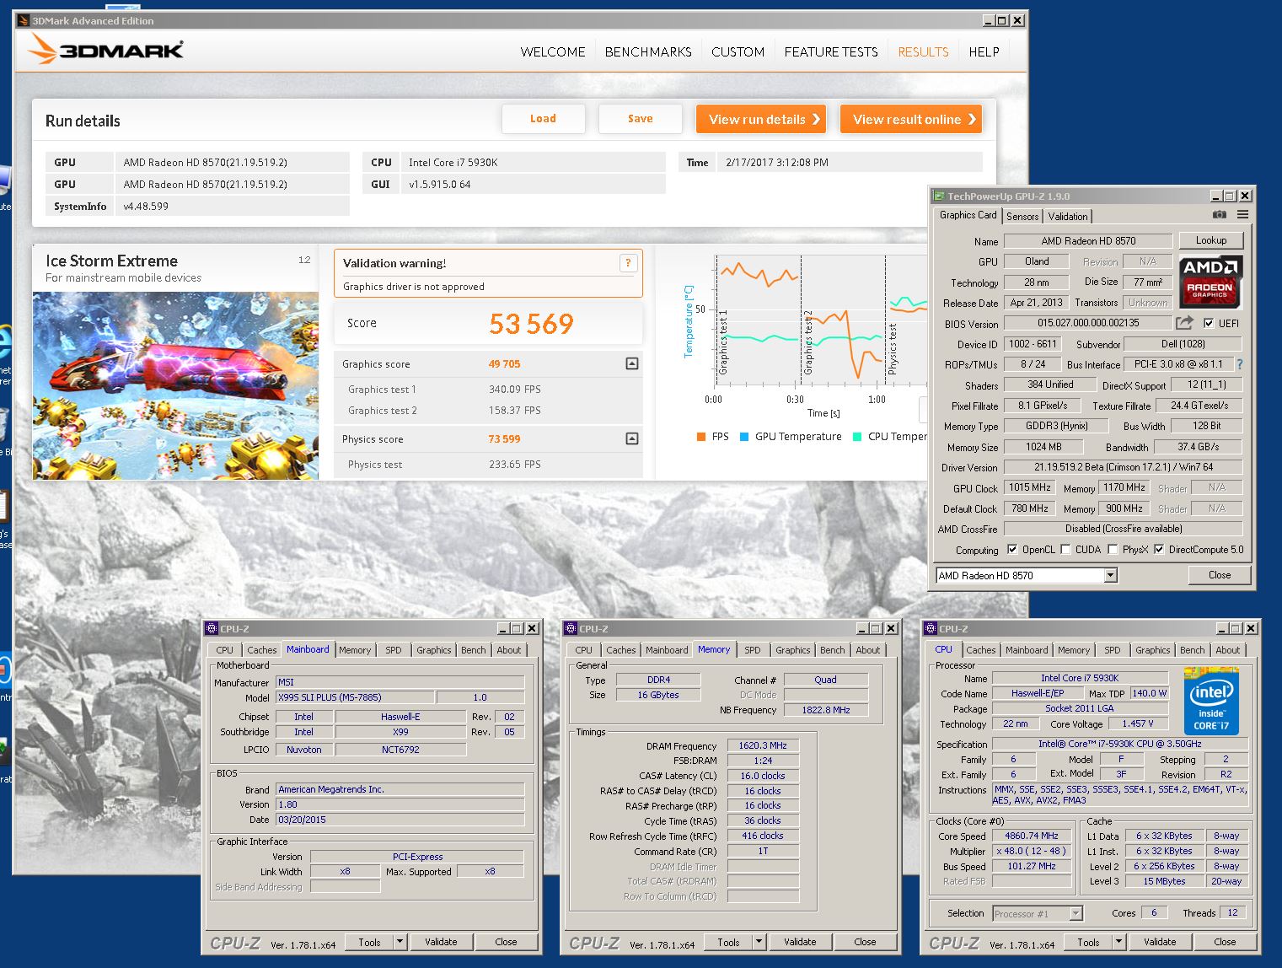Click View run details button
Screen dimensions: 1282x968
click(761, 119)
